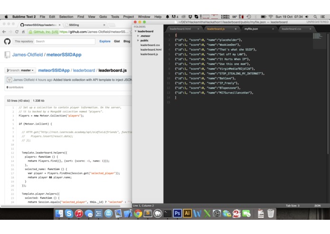330x234 pixels.
Task: Click Chrome address bar URL
Action: (94, 32)
